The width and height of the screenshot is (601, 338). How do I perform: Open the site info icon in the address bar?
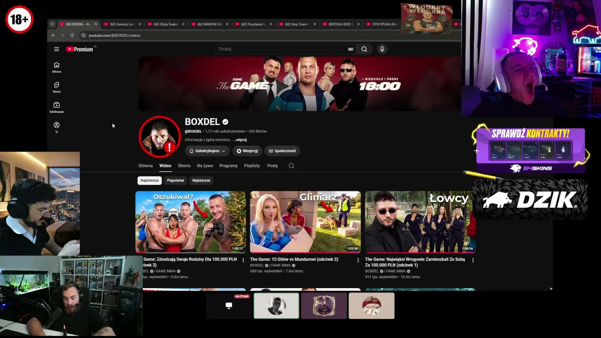(83, 35)
